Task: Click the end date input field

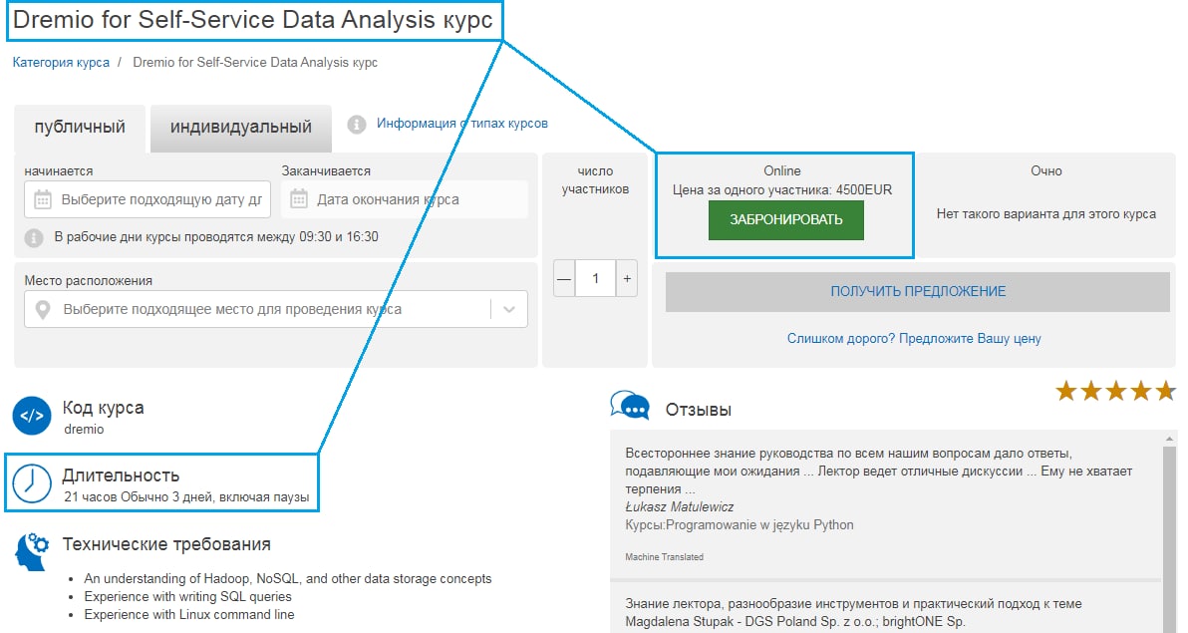Action: (405, 200)
